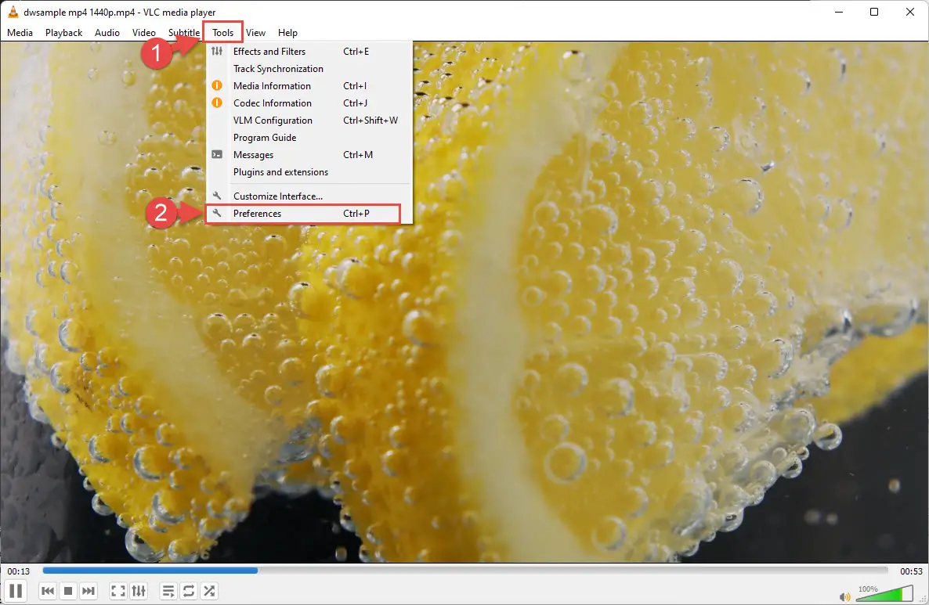Open the Audio menu
Screen dimensions: 929x605
[x=107, y=33]
